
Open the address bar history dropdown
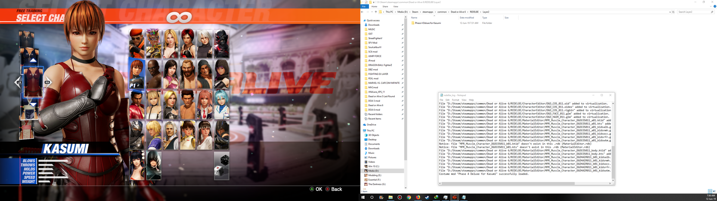[670, 12]
